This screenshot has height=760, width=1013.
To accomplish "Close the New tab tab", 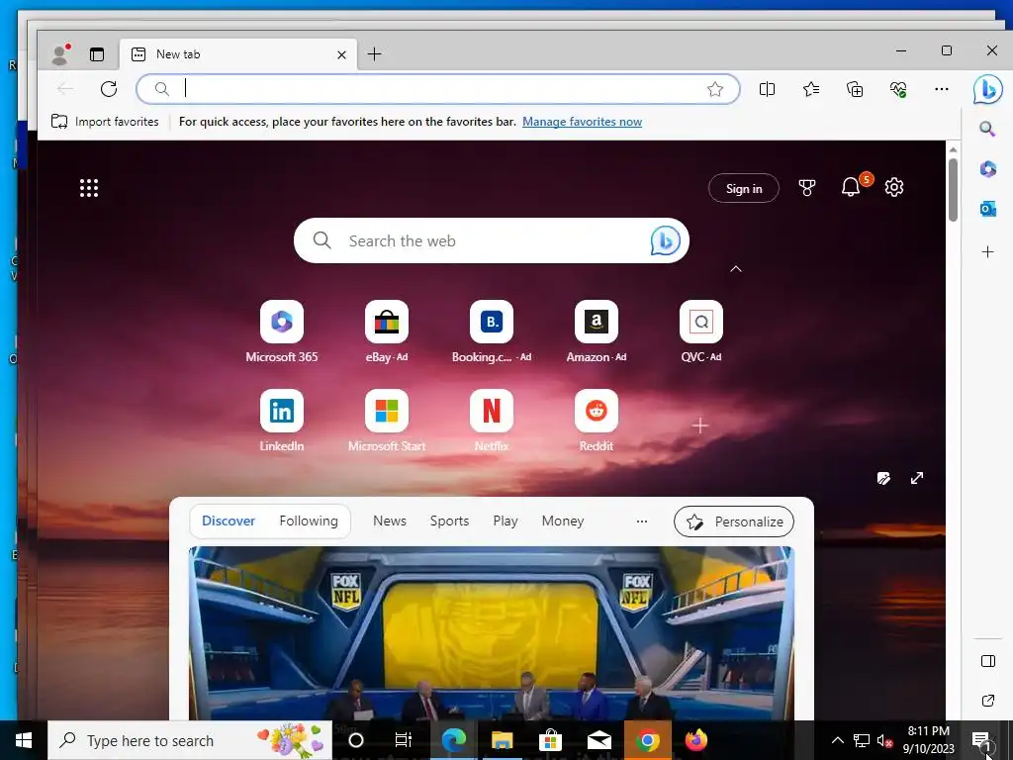I will (x=341, y=55).
